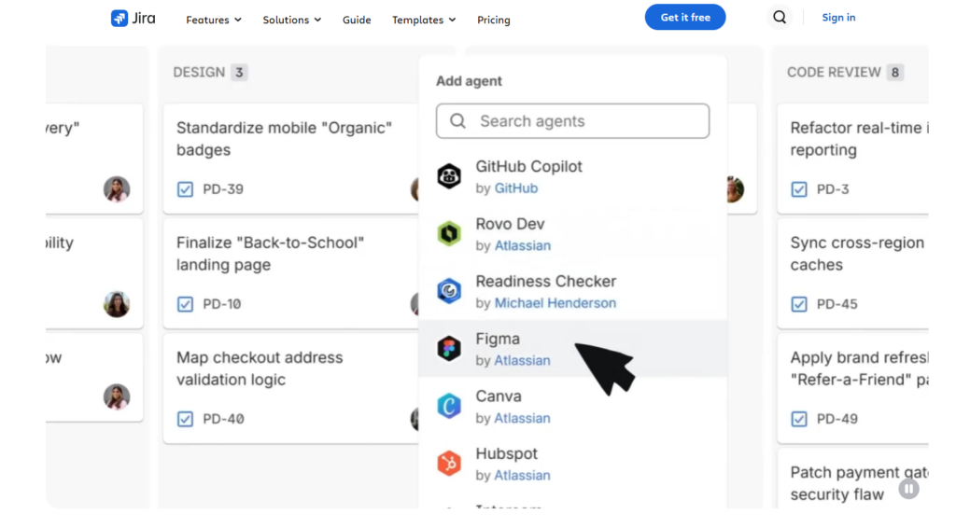Click the CODE REVIEW count badge 8
Image resolution: width=956 pixels, height=528 pixels.
[x=895, y=73]
